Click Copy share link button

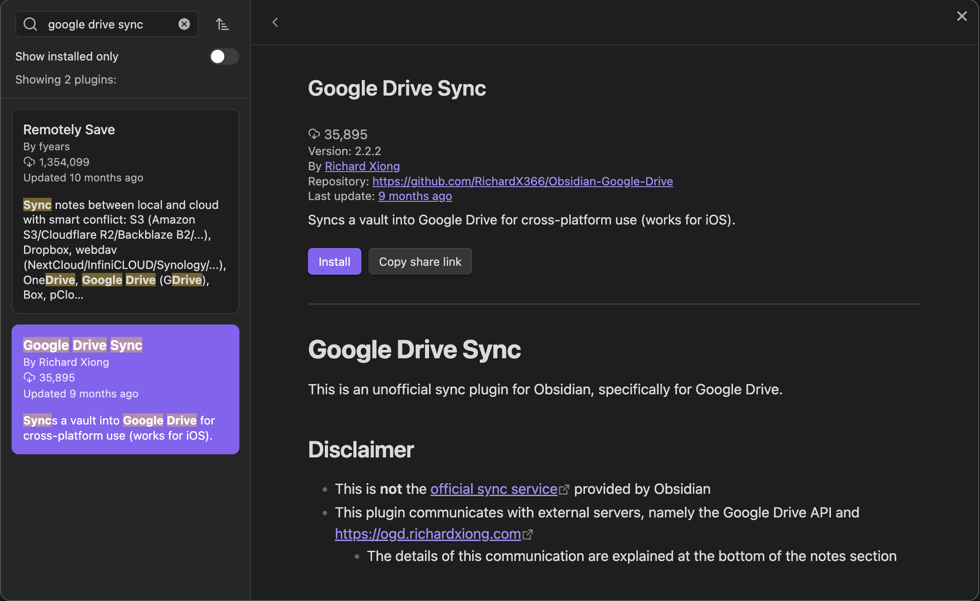click(420, 261)
